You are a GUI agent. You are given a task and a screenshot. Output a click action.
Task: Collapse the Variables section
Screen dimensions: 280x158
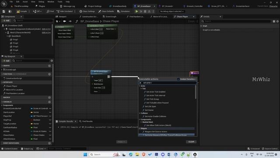click(x=2, y=102)
